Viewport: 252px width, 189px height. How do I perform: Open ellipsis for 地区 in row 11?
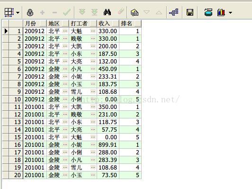coord(65,107)
